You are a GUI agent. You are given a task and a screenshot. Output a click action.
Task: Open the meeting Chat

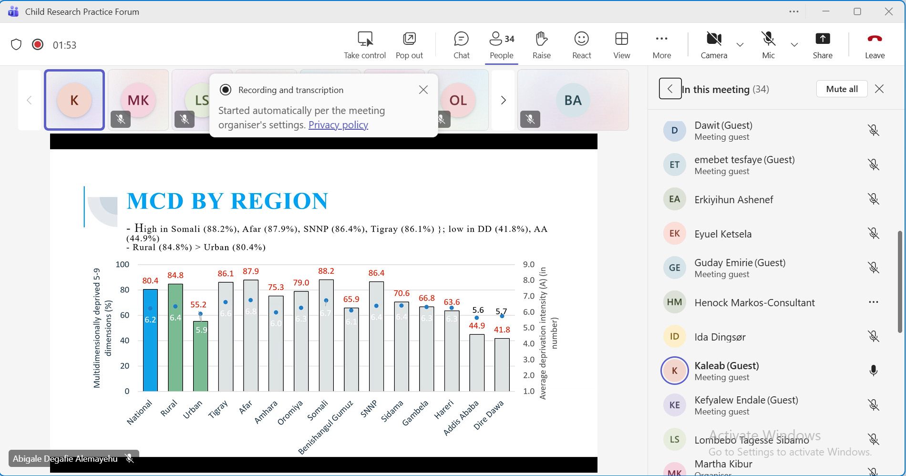point(461,45)
